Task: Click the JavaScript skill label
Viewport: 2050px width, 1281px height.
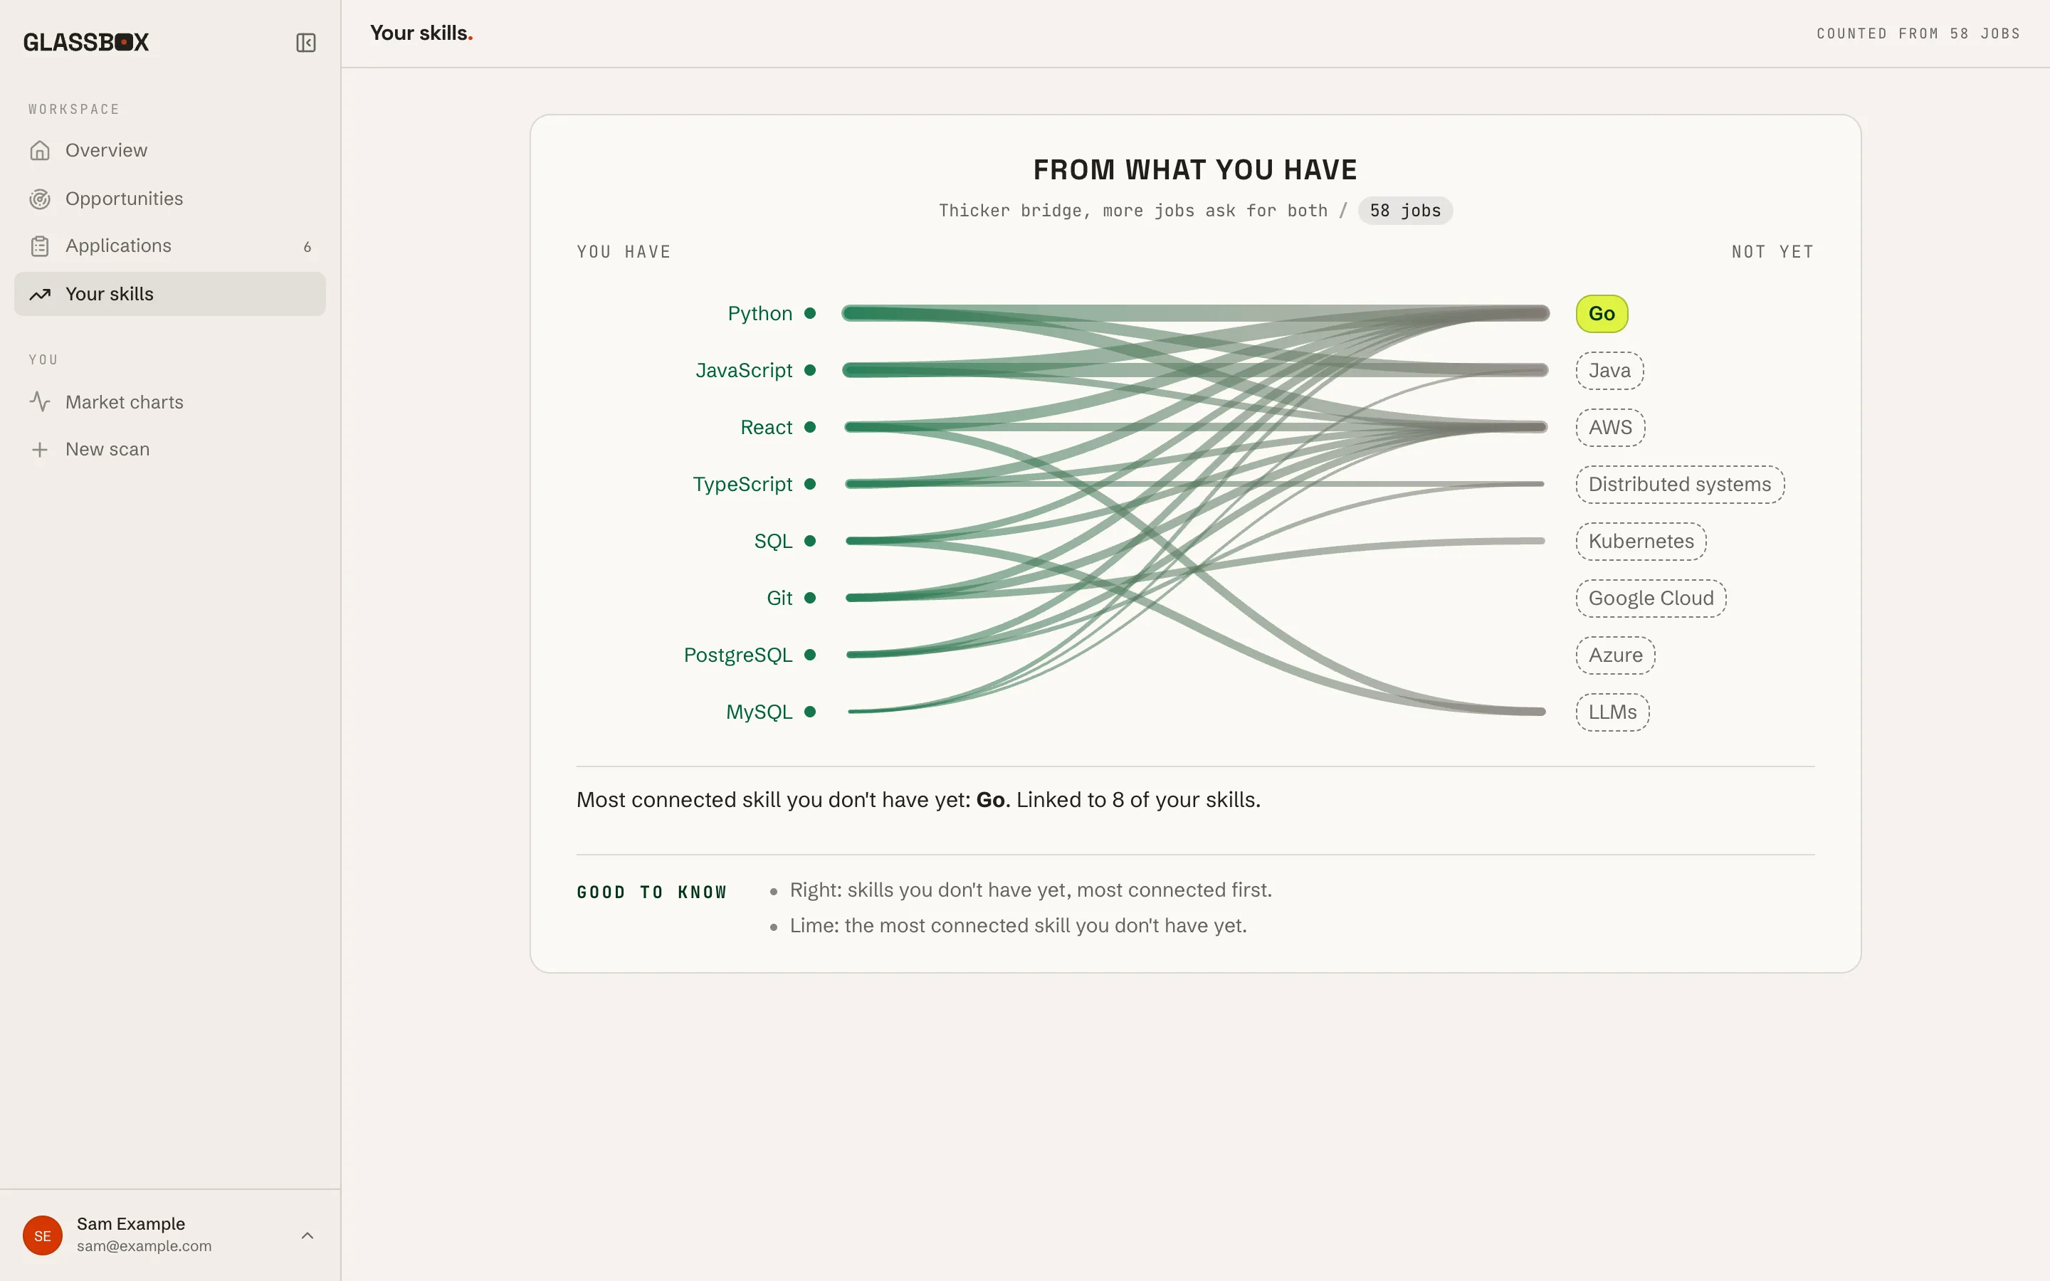Action: tap(744, 370)
